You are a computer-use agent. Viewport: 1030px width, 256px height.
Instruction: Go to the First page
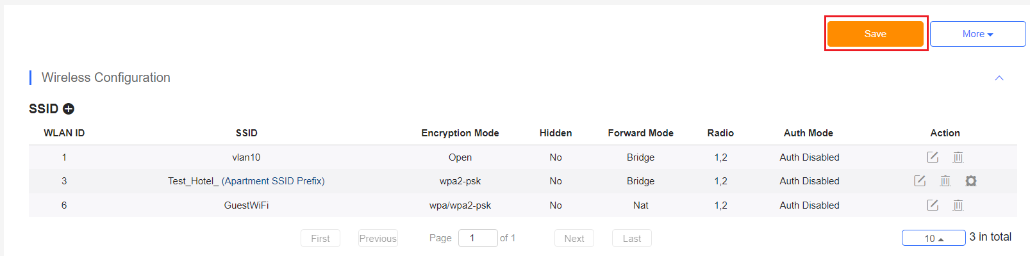click(x=320, y=238)
